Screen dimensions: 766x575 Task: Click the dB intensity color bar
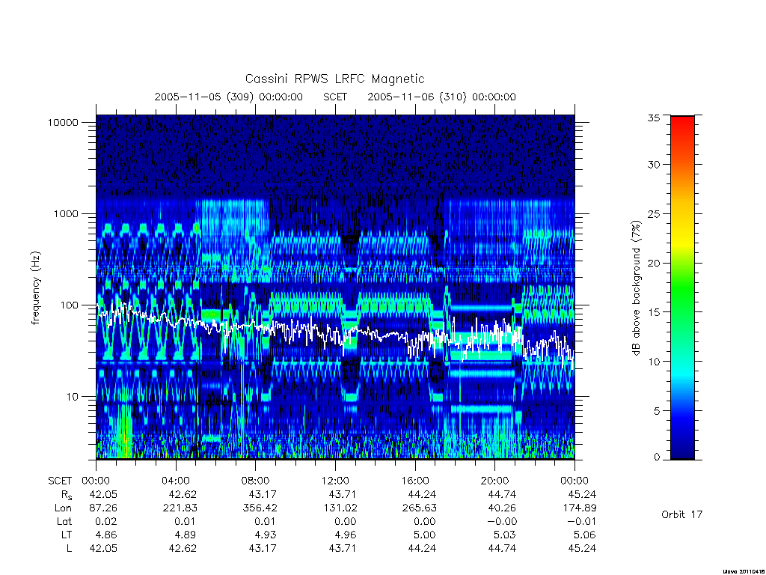click(x=682, y=287)
